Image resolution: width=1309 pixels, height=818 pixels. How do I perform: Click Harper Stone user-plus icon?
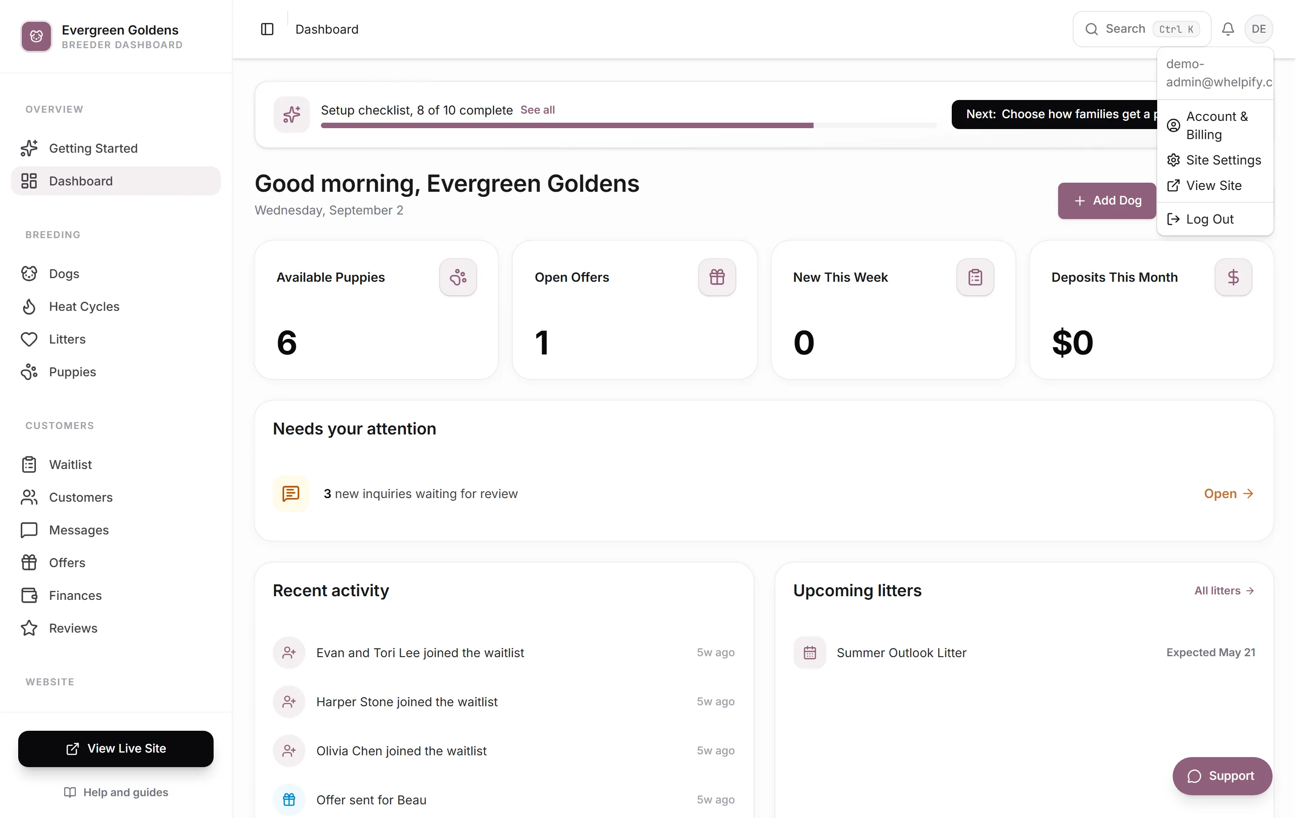click(289, 702)
